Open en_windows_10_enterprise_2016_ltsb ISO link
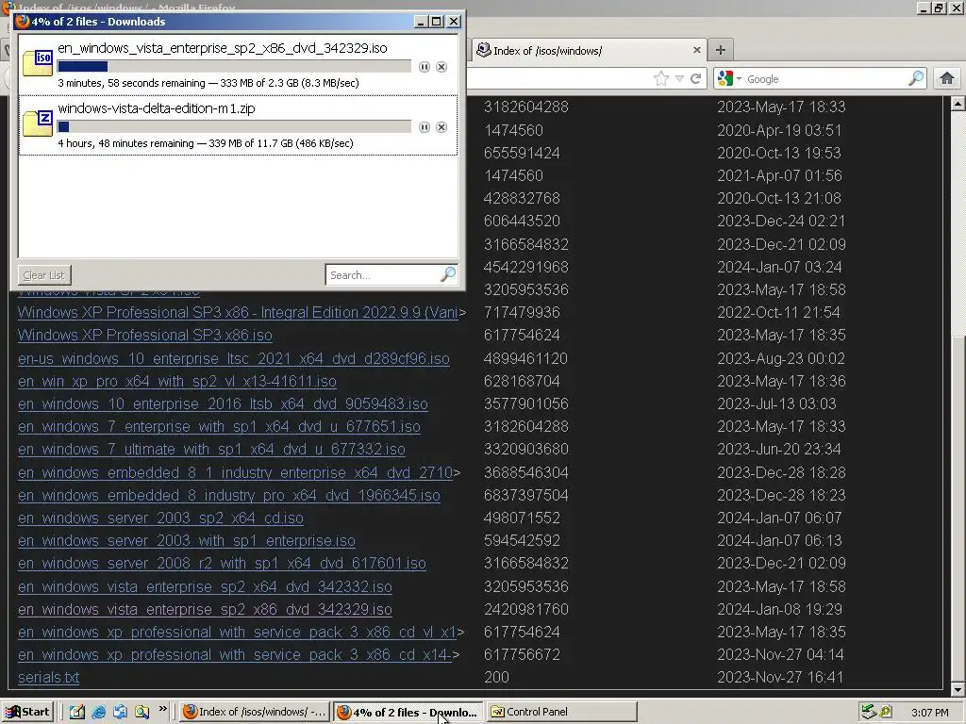The width and height of the screenshot is (966, 724). pos(223,404)
